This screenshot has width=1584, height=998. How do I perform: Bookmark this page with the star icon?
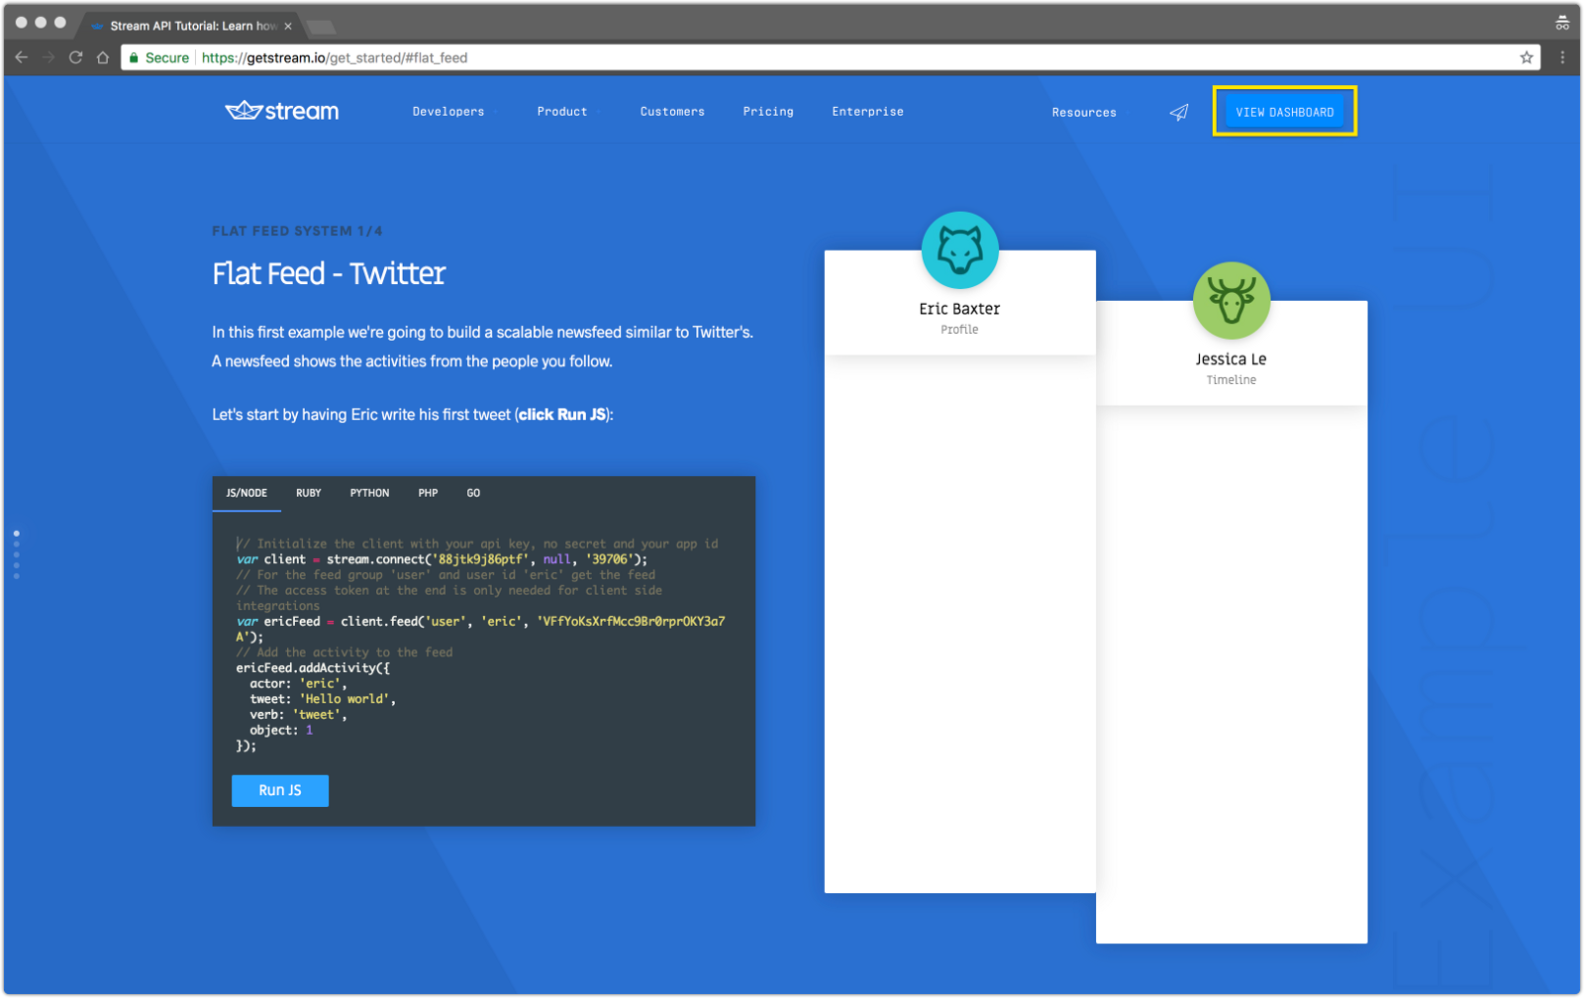(1526, 57)
